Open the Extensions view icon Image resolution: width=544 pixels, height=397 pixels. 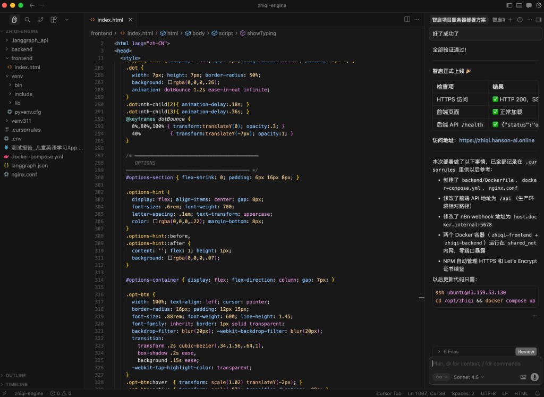click(x=54, y=20)
